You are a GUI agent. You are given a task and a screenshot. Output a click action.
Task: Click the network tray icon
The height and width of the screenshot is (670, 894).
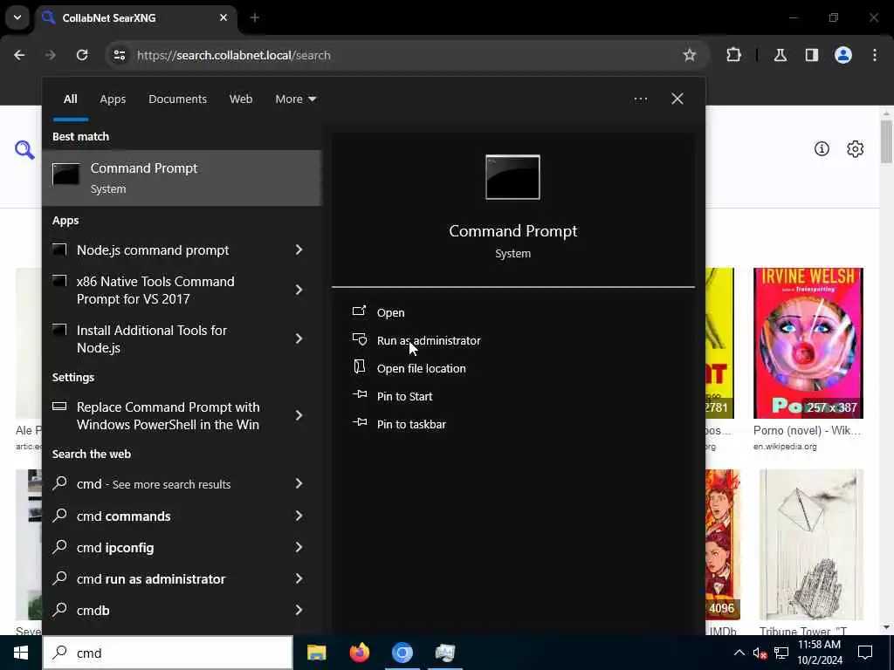(x=781, y=653)
